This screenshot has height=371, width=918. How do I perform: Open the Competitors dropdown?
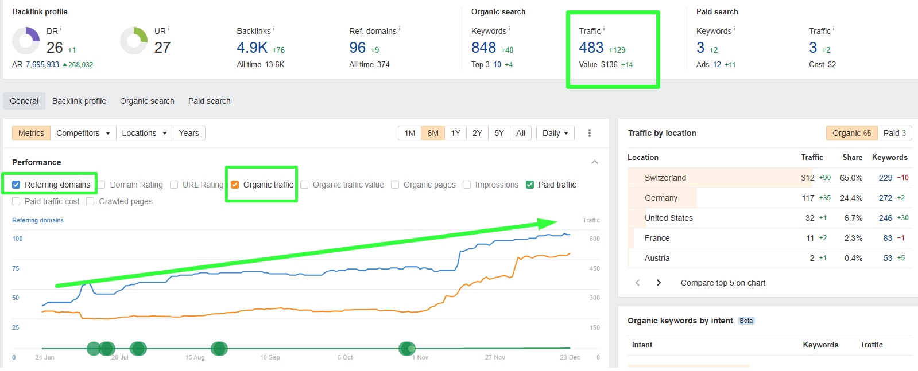83,133
